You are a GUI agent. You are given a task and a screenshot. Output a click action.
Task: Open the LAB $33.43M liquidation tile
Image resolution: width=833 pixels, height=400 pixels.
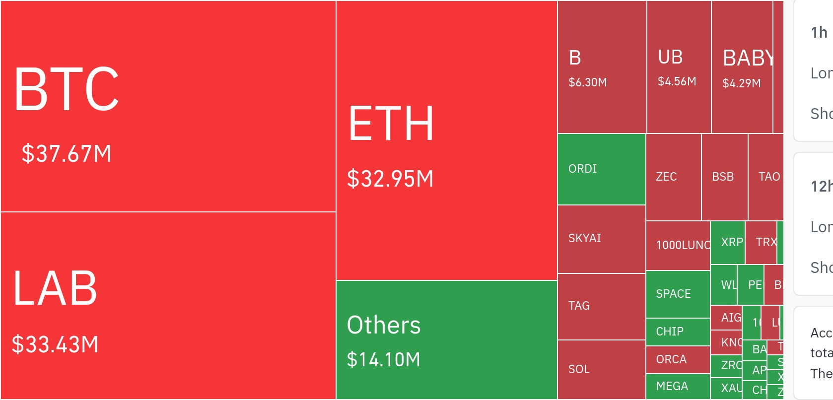click(x=168, y=306)
